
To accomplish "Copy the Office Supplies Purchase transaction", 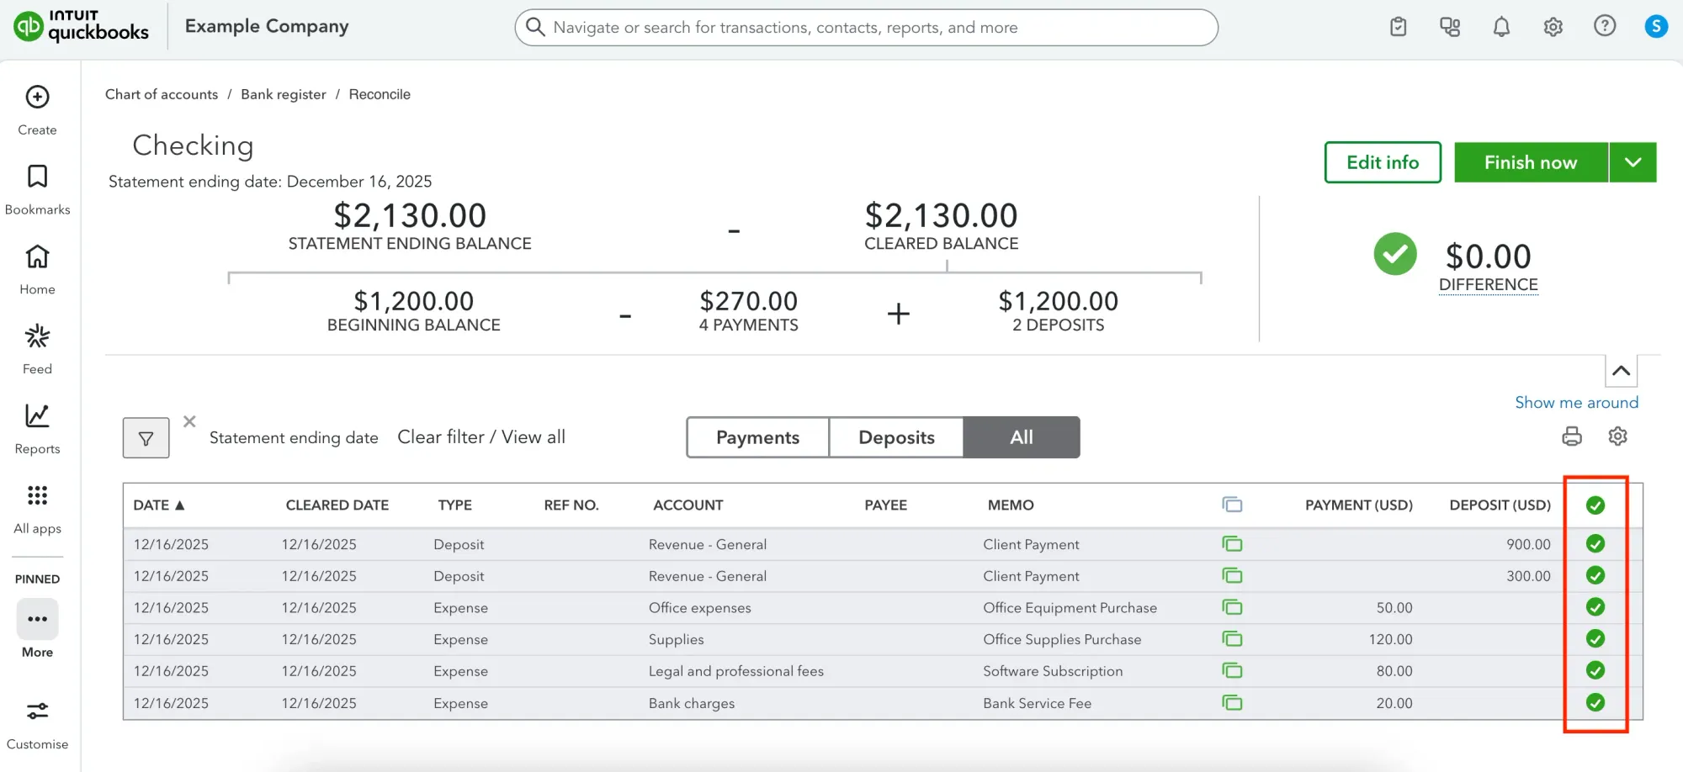I will point(1232,638).
